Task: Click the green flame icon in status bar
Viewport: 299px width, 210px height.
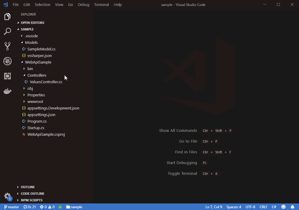Action: [x=60, y=207]
